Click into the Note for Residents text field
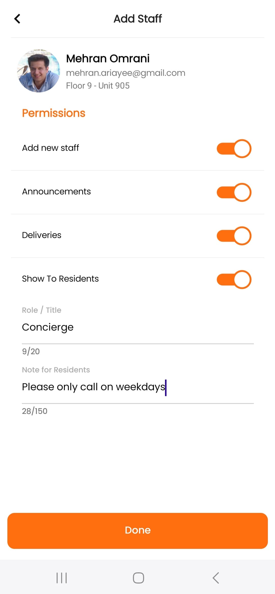 [x=137, y=387]
